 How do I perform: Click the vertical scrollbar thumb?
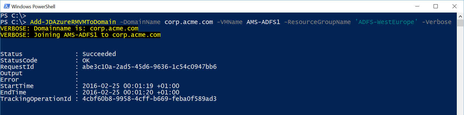click(460, 23)
